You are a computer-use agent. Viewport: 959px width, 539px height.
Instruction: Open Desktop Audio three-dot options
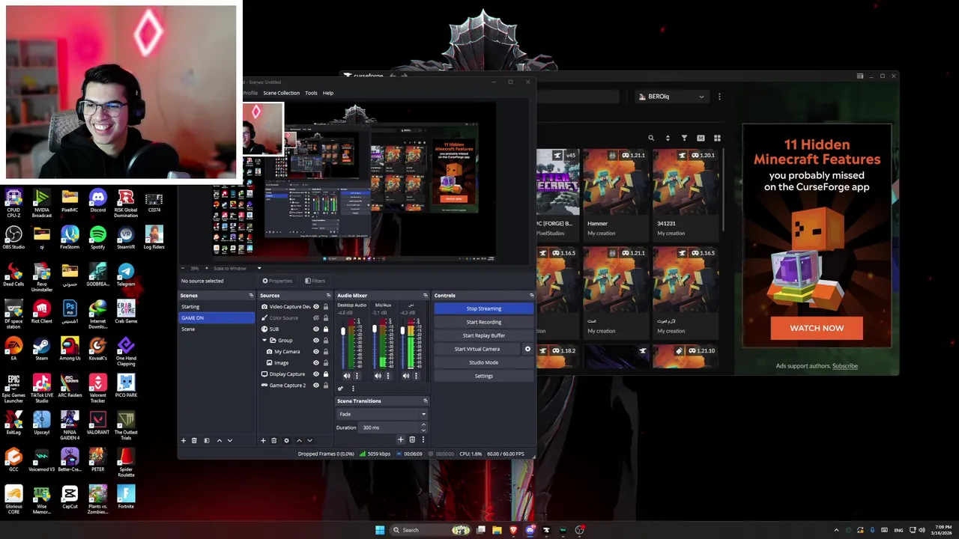pyautogui.click(x=357, y=376)
